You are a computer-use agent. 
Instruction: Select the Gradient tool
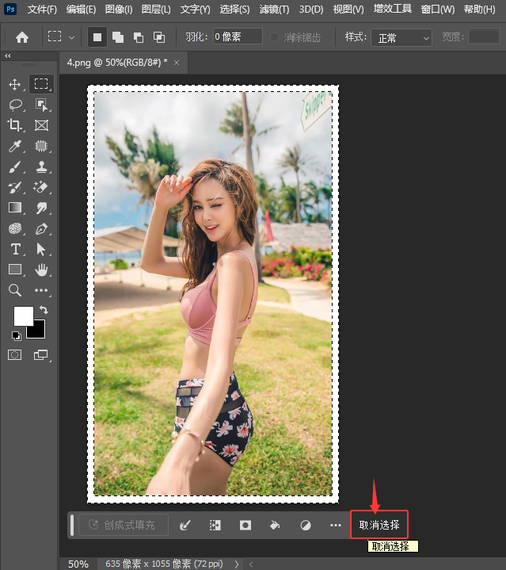14,208
